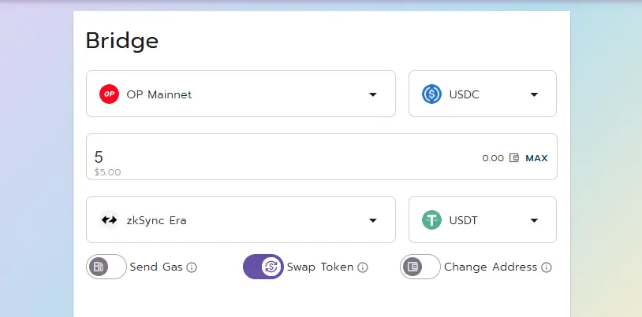Screen dimensions: 642x317
Task: Click the wallet balance icon beside MAX
Action: [514, 157]
